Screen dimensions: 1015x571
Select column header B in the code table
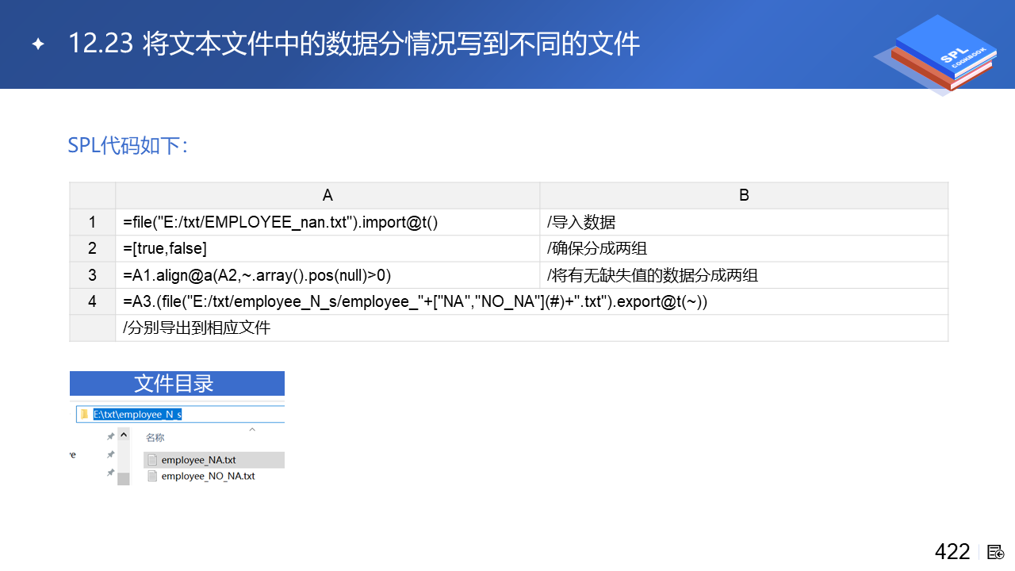[744, 196]
